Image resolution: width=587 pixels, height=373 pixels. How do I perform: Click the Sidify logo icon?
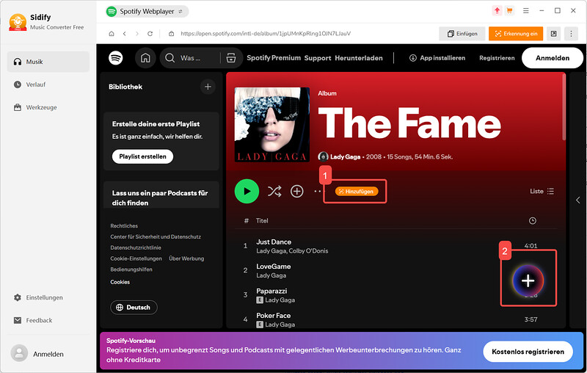(18, 22)
